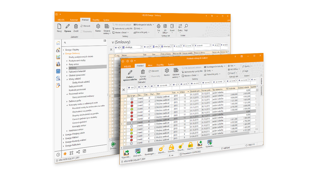Click the Zprávy arrows icon in Smlouvy window

tap(180, 26)
